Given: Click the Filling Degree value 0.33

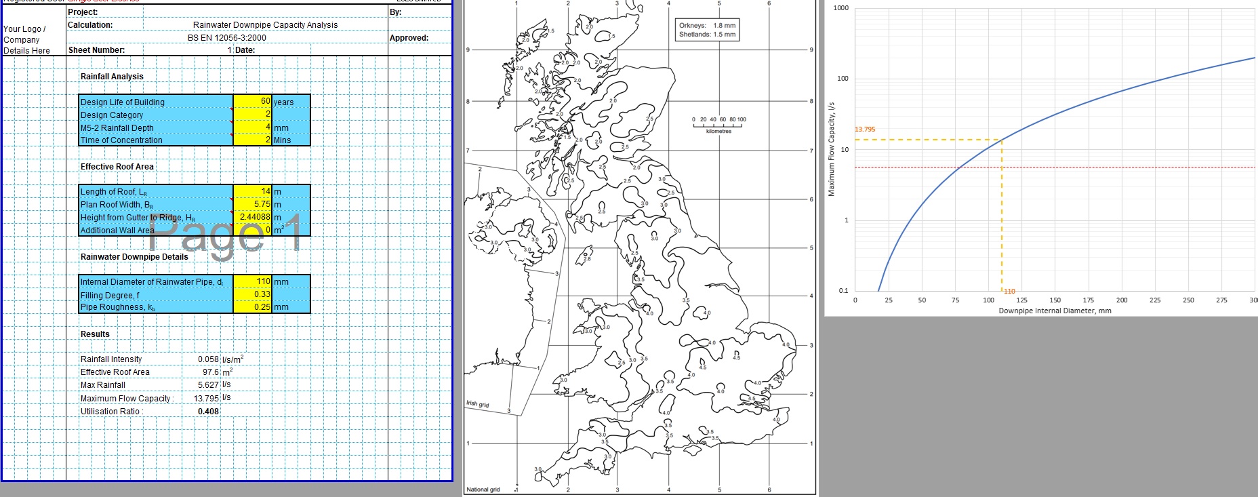Looking at the screenshot, I should (x=252, y=294).
